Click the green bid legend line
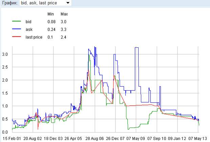210x142 pixels. (x=17, y=21)
